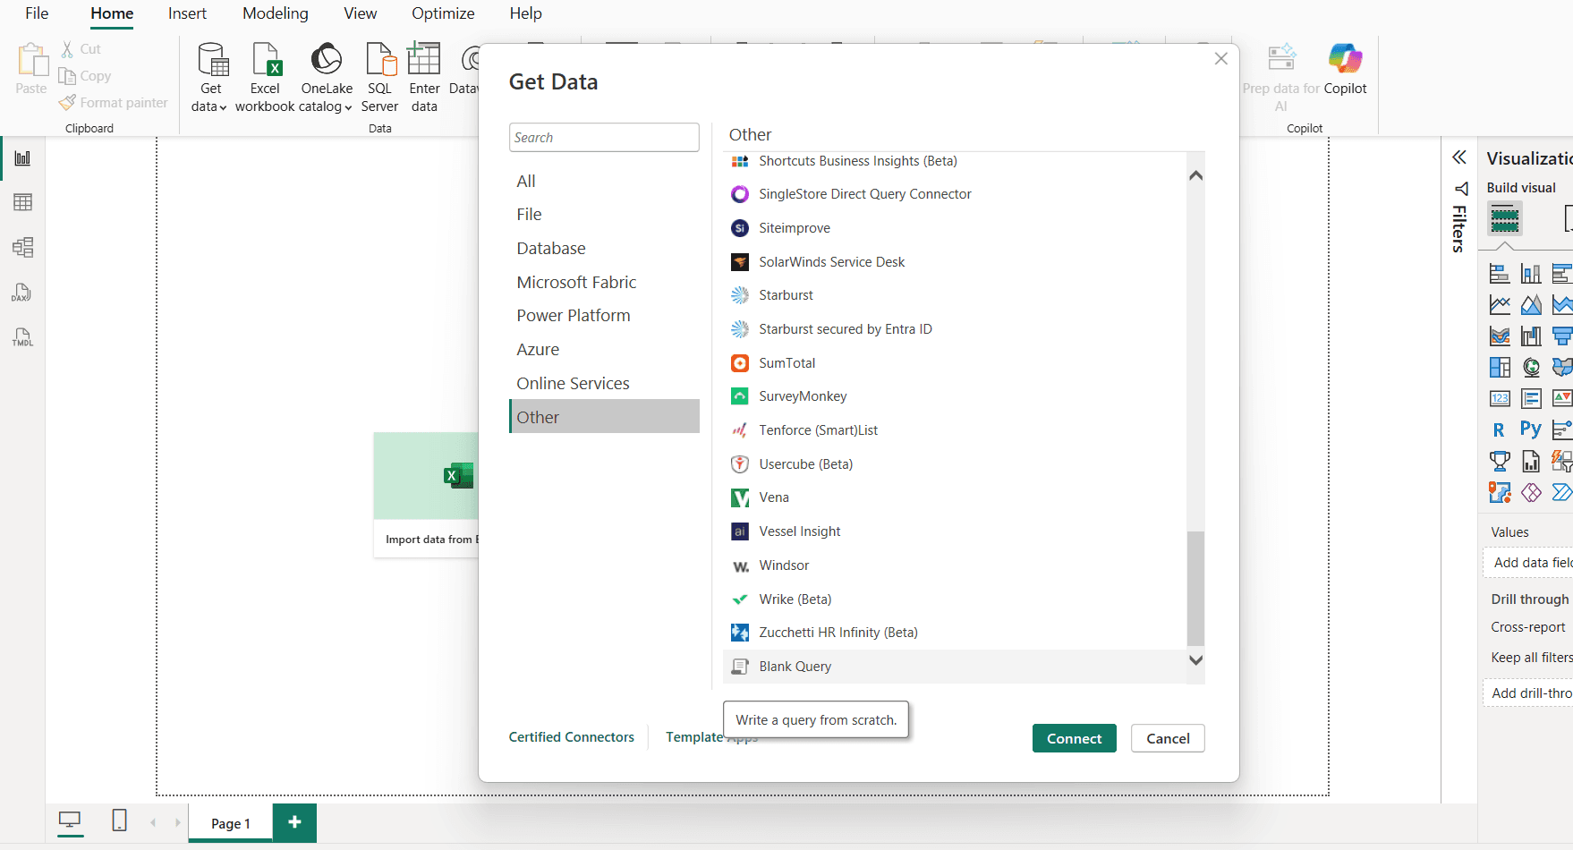Click the Build visual table icon

[x=1505, y=218]
